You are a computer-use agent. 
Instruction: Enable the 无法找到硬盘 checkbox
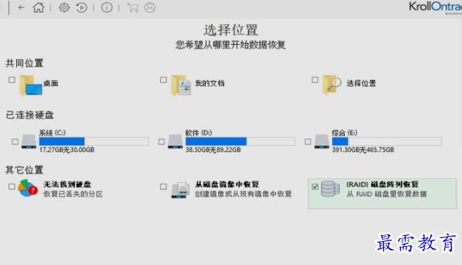pos(12,186)
